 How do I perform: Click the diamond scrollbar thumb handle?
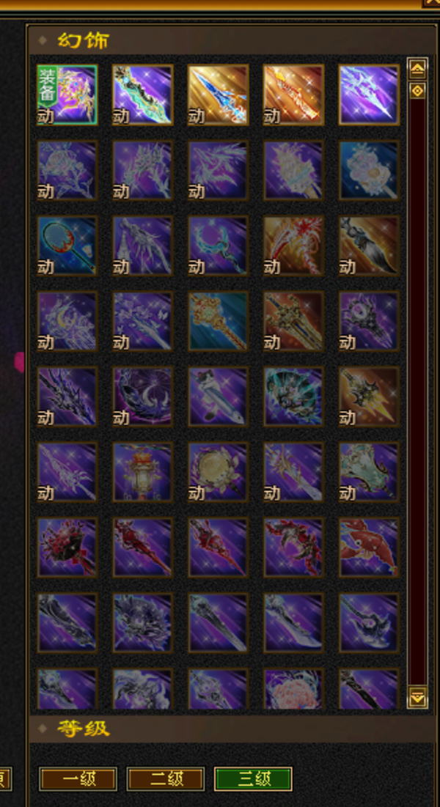417,91
